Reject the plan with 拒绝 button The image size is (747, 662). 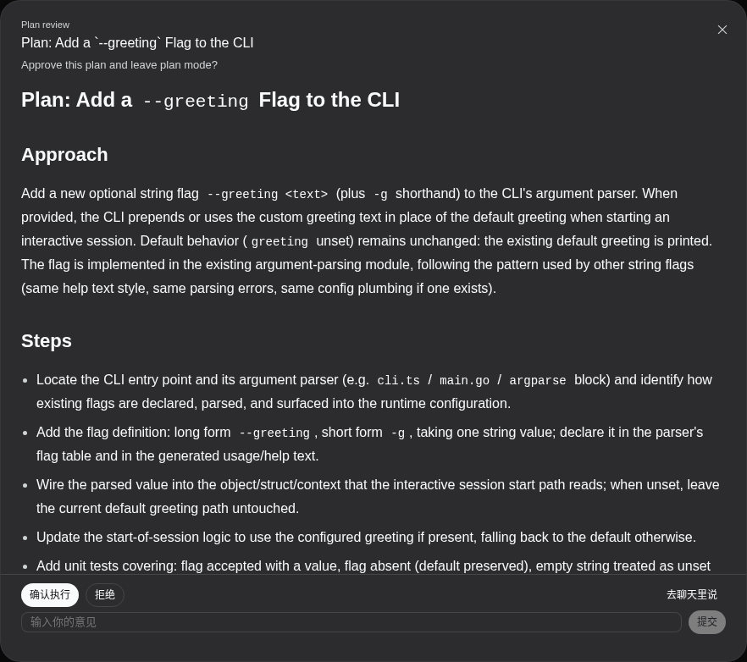pos(105,595)
